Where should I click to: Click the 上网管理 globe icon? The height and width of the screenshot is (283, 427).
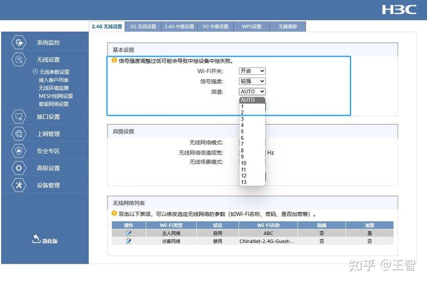[x=19, y=134]
